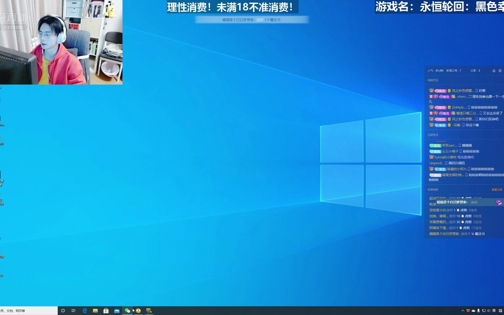
Task: Click -花瞳- message 你这个嘴
Action: 472,125
